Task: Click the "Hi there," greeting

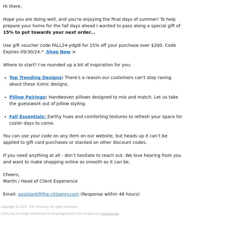Action: tap(12, 6)
